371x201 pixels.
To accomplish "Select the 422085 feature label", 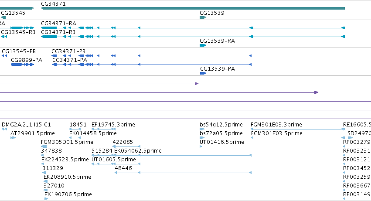I will tap(123, 142).
